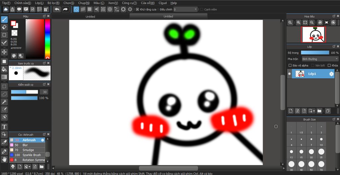Open the Chỉnh sửa(E) menu

23,3
